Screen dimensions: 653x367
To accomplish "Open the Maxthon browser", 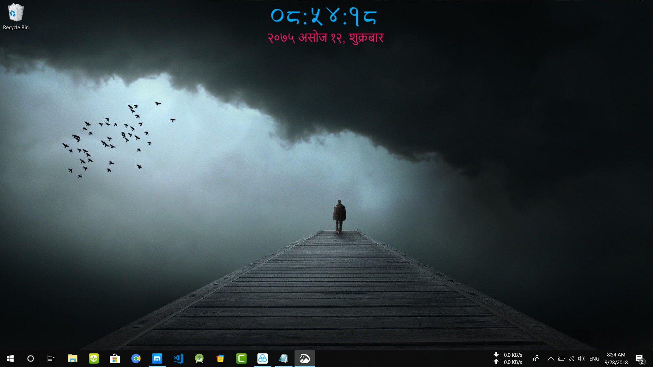I will pos(157,358).
